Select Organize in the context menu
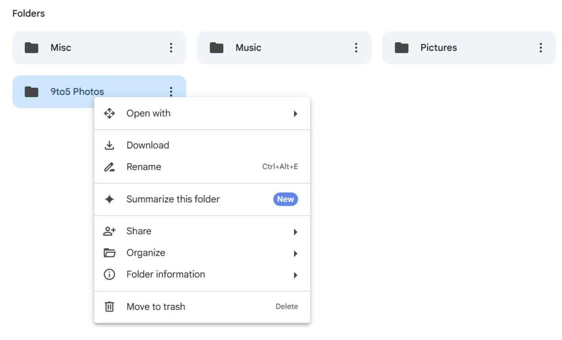Image resolution: width=562 pixels, height=340 pixels. point(202,253)
